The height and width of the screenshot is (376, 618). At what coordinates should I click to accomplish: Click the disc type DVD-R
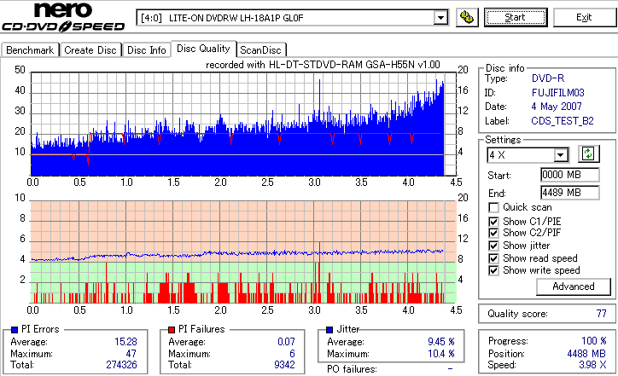(x=548, y=78)
